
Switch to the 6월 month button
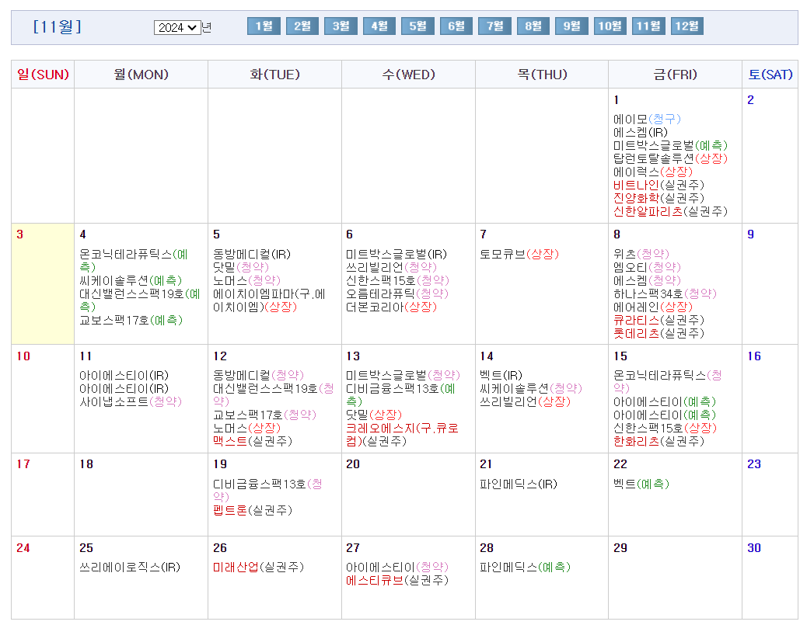(456, 26)
